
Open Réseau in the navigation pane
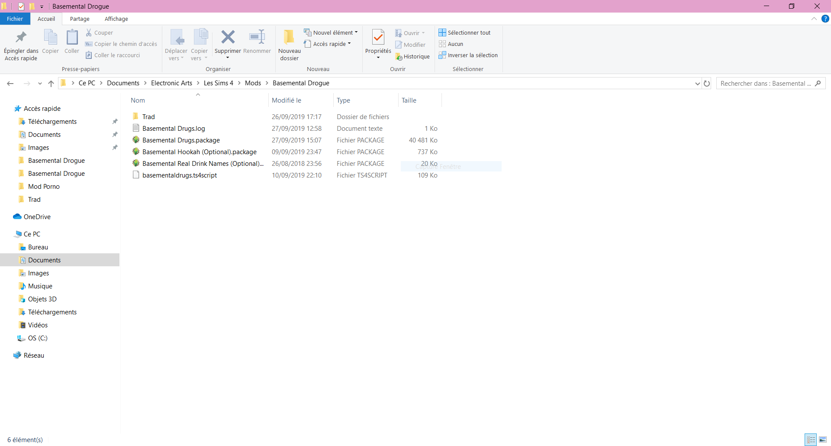click(x=34, y=355)
